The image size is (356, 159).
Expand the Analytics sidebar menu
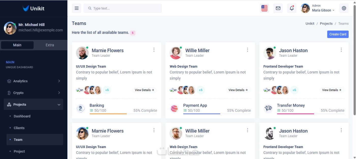point(34,81)
